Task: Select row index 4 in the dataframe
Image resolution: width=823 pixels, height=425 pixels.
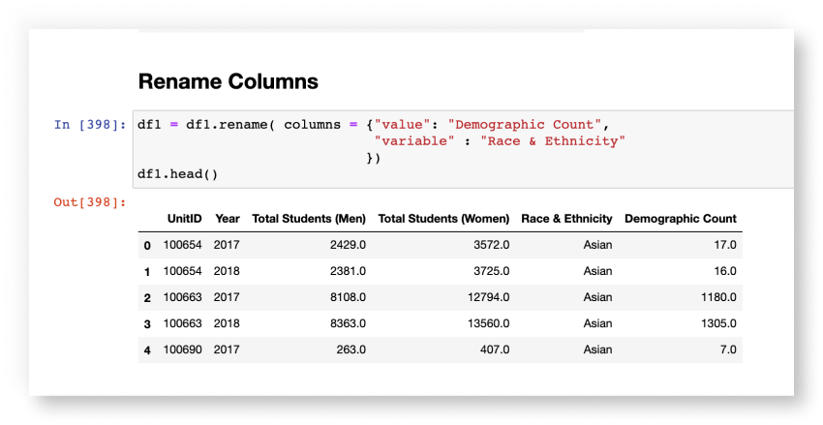Action: point(147,349)
